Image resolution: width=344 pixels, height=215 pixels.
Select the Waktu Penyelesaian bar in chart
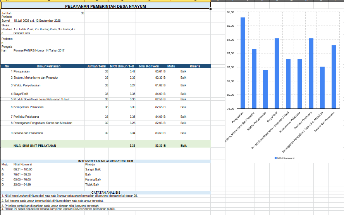coord(265,89)
